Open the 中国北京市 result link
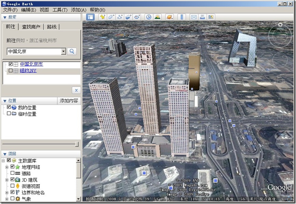Image resolution: width=296 pixels, height=204 pixels. click(x=31, y=64)
